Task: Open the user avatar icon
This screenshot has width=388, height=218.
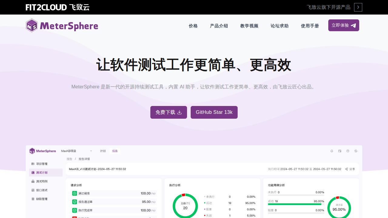Action: click(x=356, y=151)
